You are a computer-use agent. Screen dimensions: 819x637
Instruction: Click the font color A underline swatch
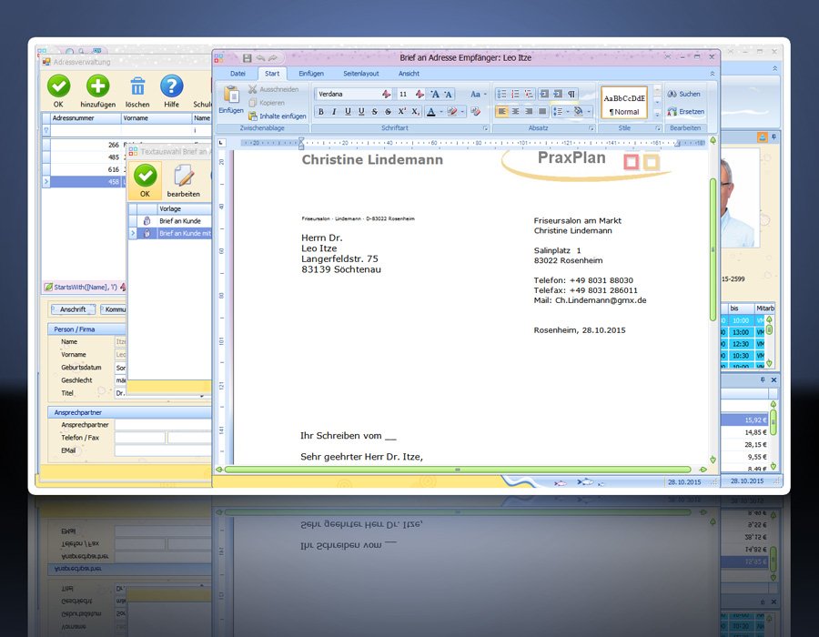pyautogui.click(x=430, y=111)
